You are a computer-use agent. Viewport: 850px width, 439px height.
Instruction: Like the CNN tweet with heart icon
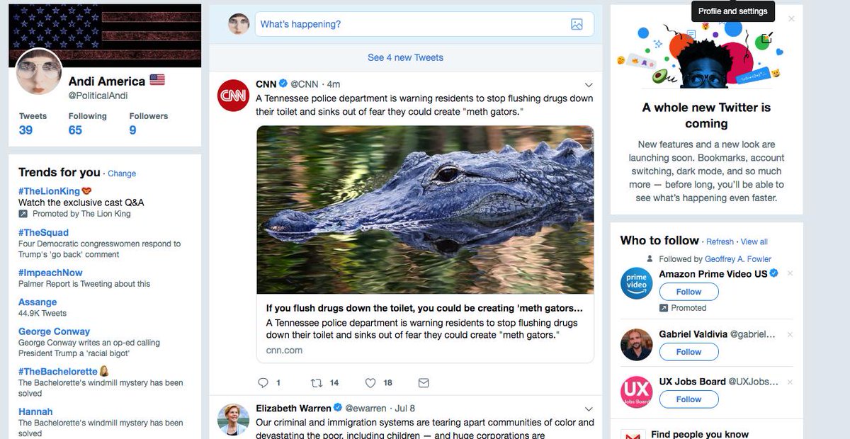coord(370,383)
